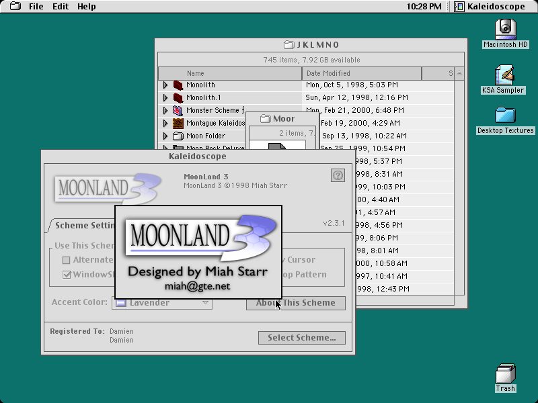Click the miah@gte.net email text
Image resolution: width=538 pixels, height=403 pixels.
pyautogui.click(x=197, y=286)
